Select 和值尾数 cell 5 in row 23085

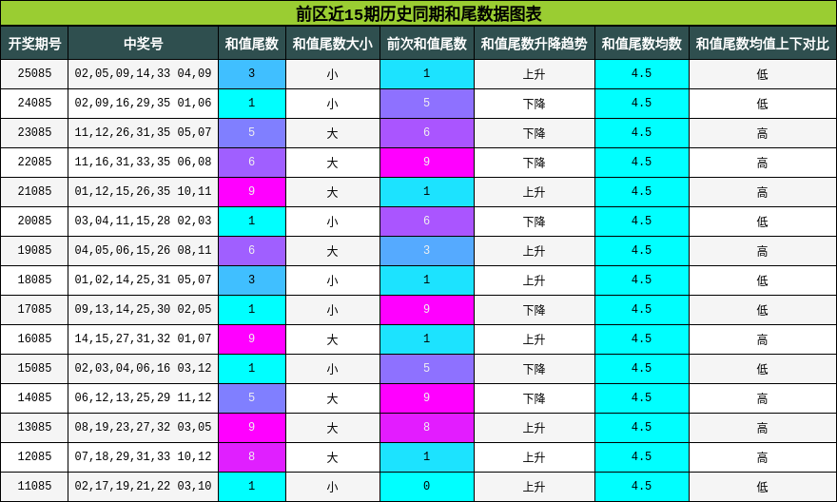(x=252, y=132)
